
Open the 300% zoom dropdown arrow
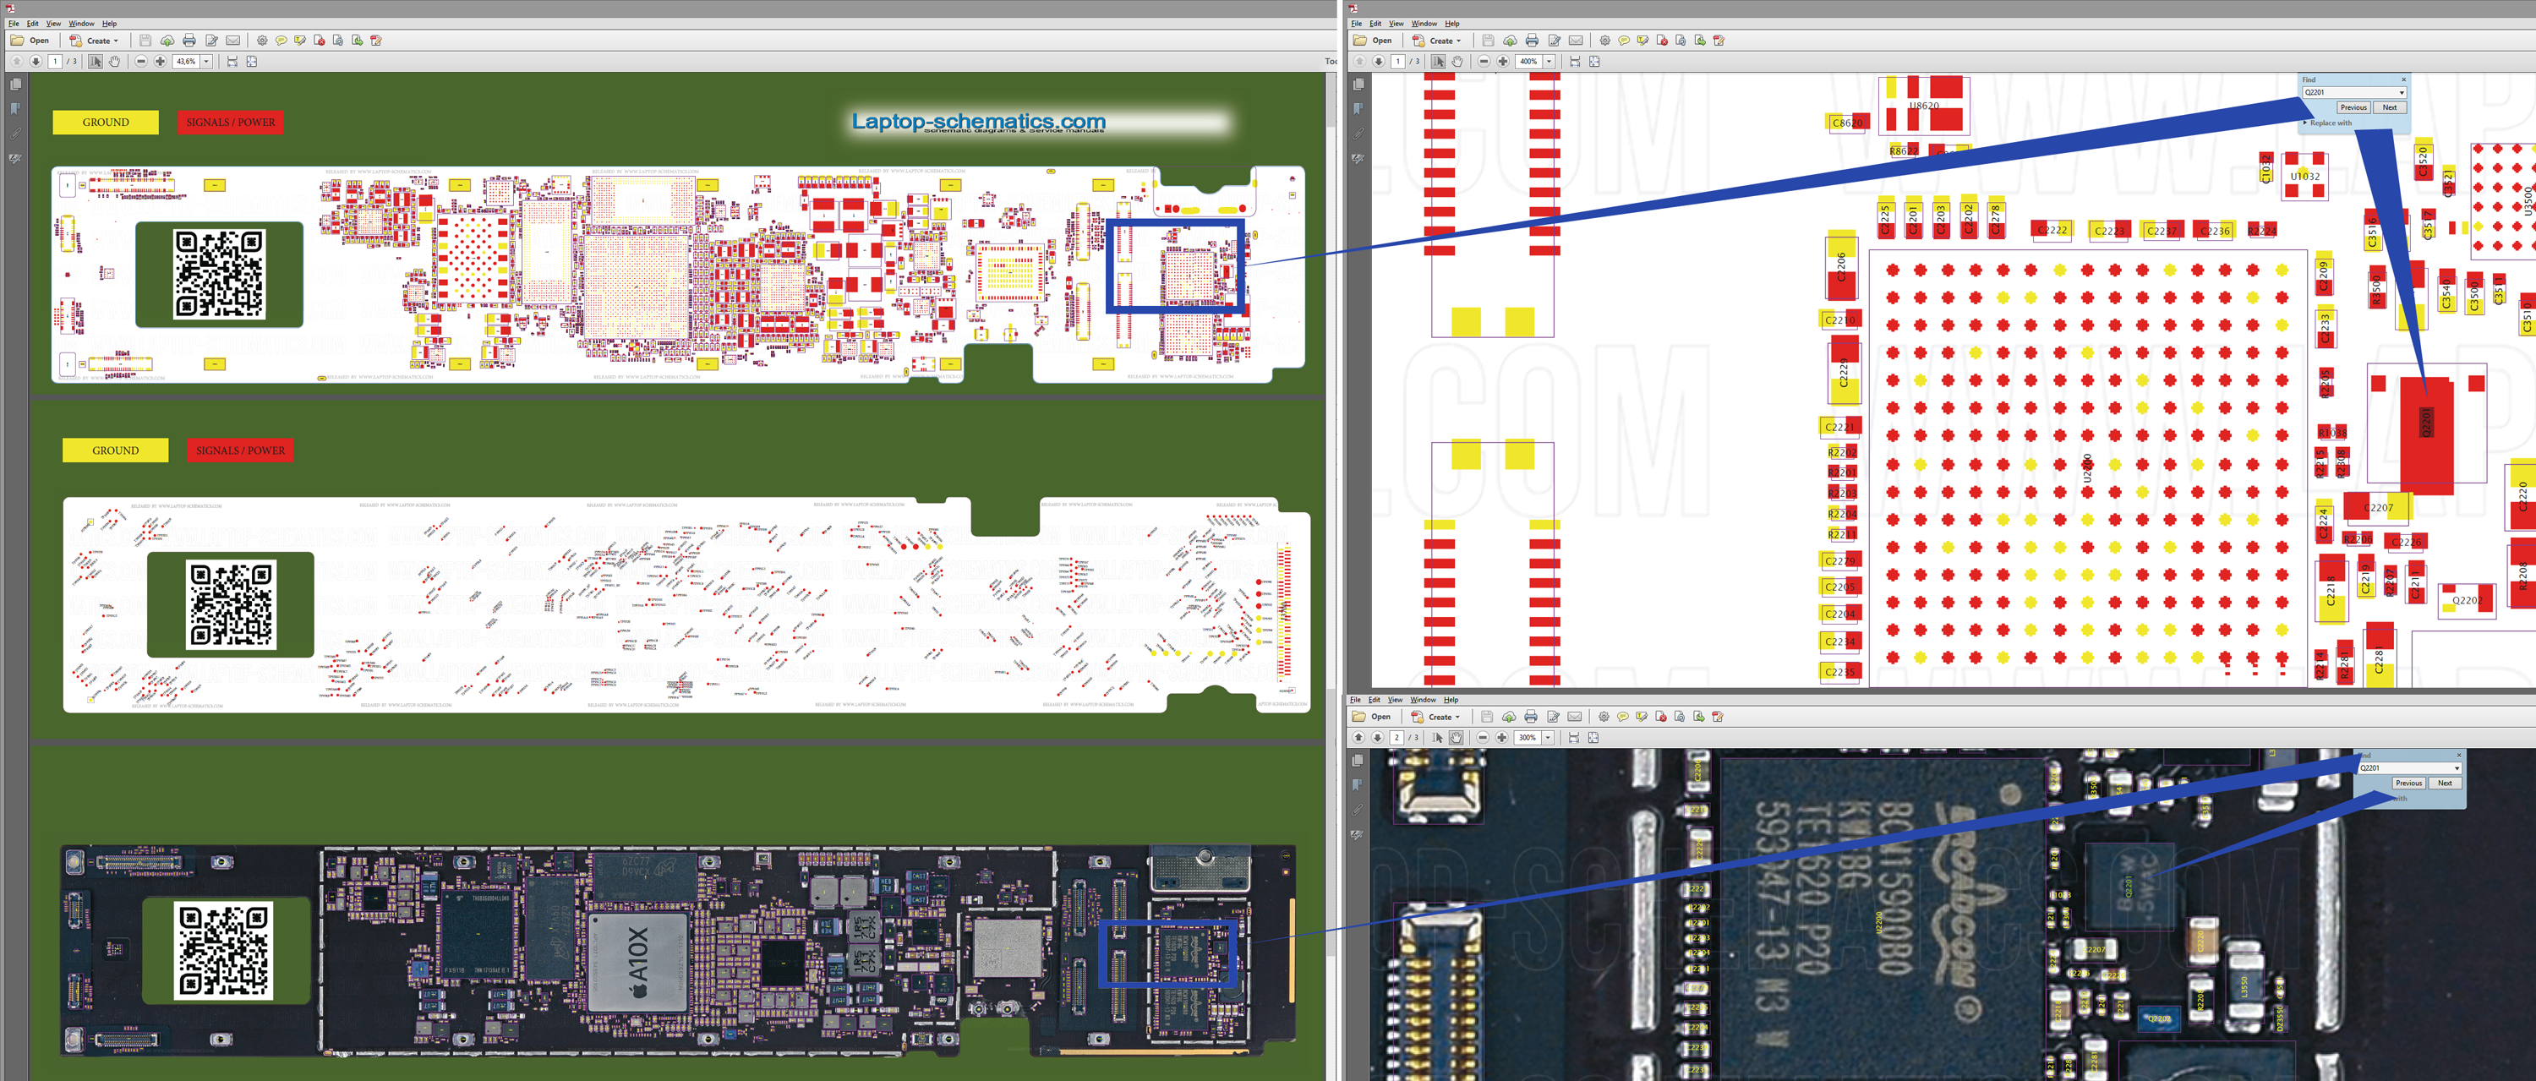pyautogui.click(x=1549, y=737)
